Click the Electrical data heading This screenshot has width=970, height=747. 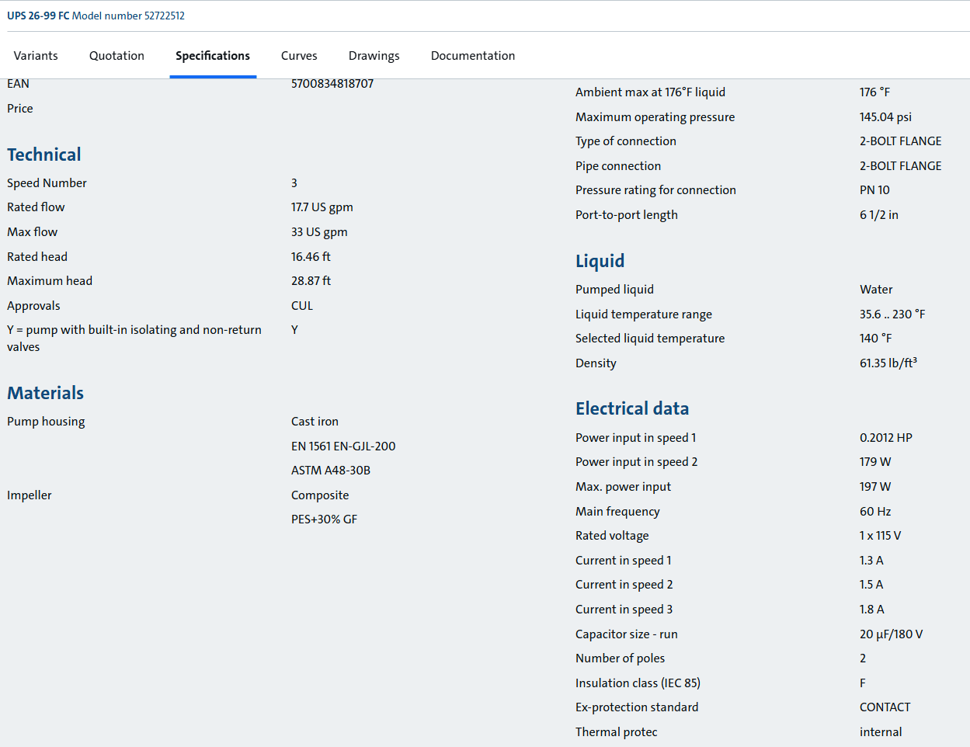click(x=632, y=408)
